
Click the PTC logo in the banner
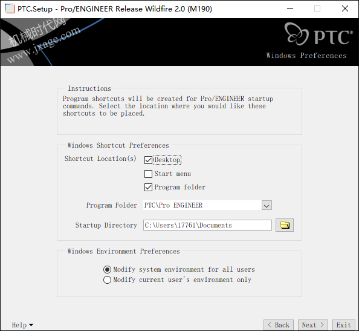[319, 34]
